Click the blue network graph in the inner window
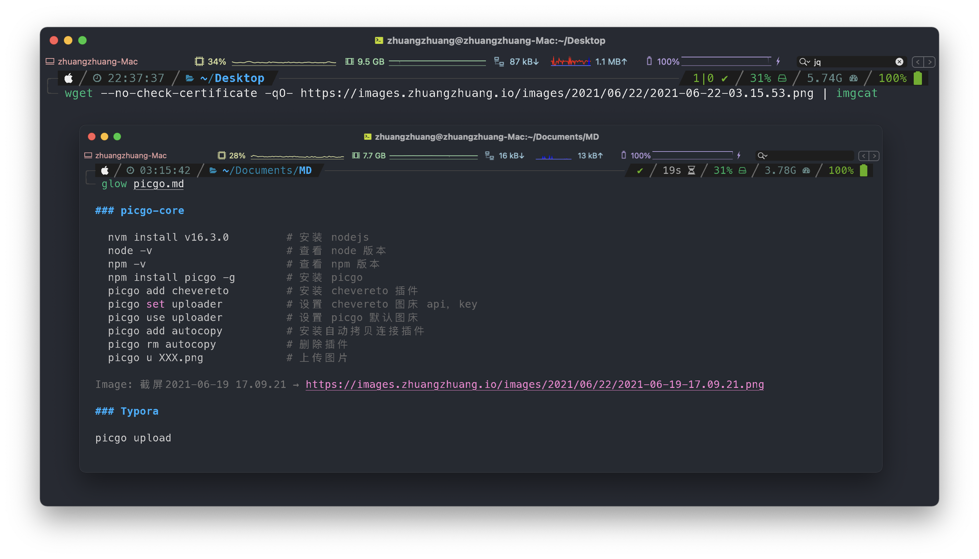The width and height of the screenshot is (979, 559). point(554,156)
